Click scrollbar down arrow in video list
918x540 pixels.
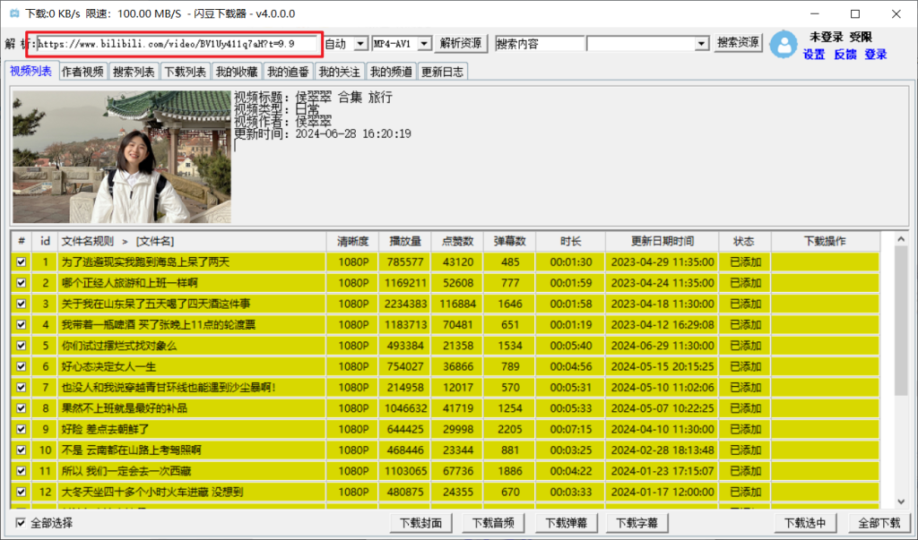tap(899, 501)
